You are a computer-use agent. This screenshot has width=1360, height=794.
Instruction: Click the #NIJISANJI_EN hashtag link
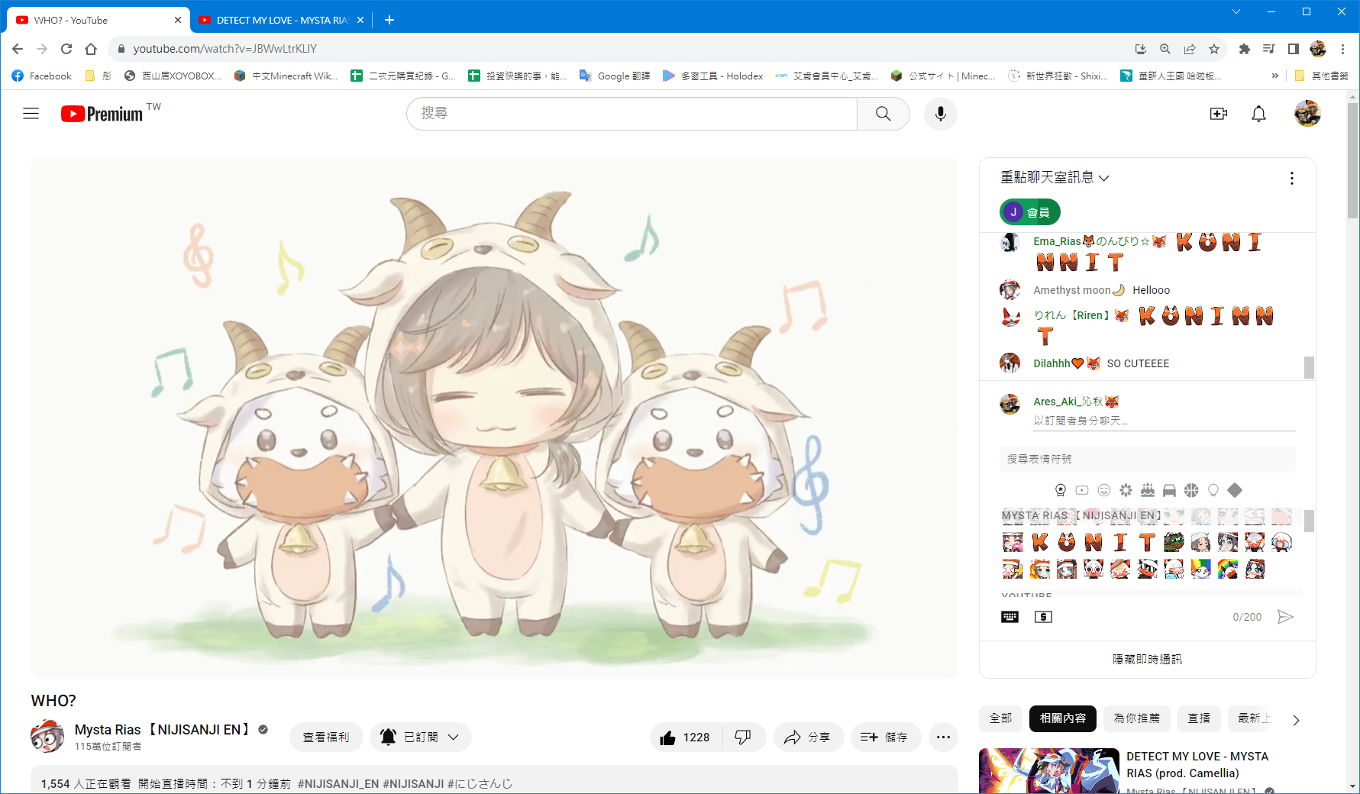[338, 784]
